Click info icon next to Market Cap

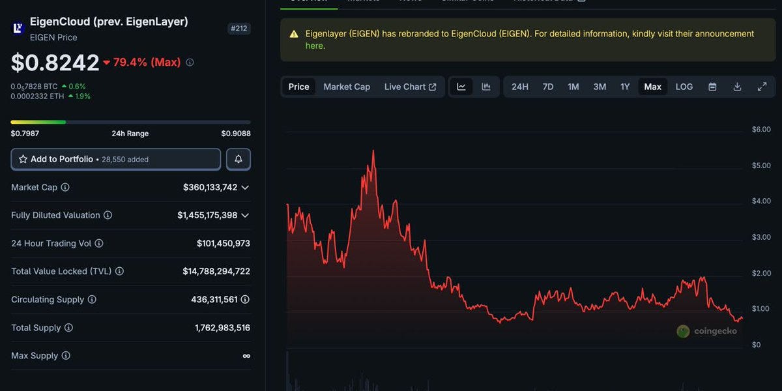click(65, 187)
